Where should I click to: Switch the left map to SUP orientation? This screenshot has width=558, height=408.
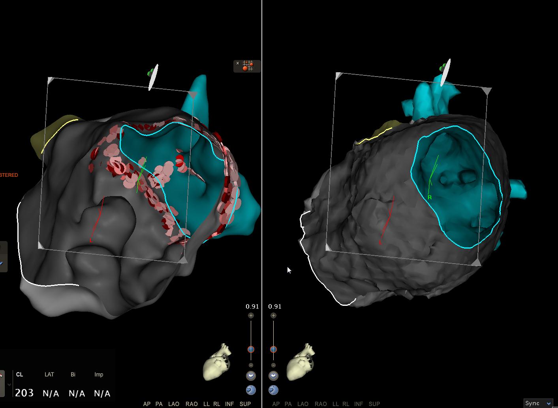click(245, 404)
